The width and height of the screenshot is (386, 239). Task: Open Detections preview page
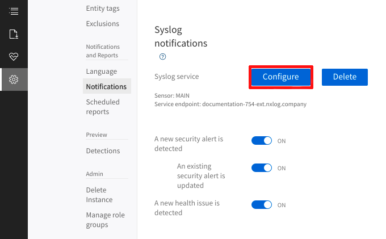(103, 151)
